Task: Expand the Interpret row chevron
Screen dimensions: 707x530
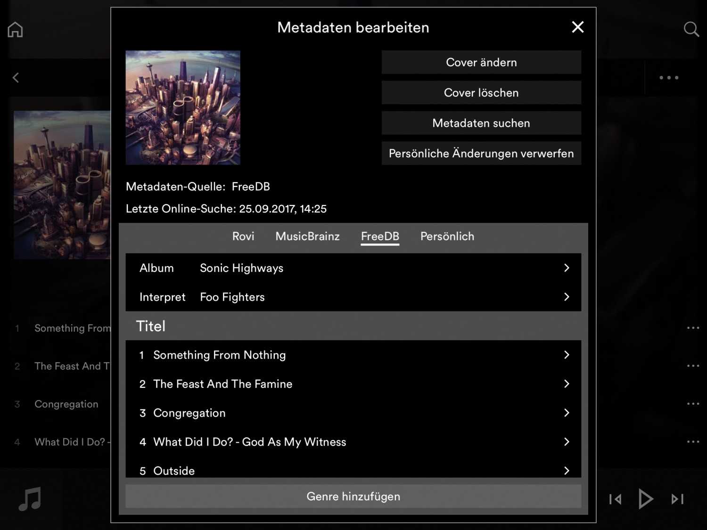Action: pos(567,297)
